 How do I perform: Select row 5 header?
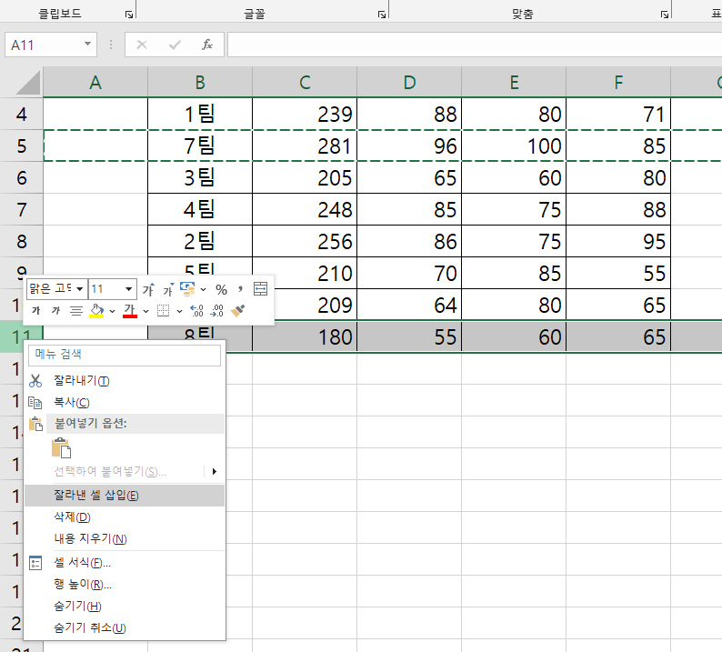[21, 146]
